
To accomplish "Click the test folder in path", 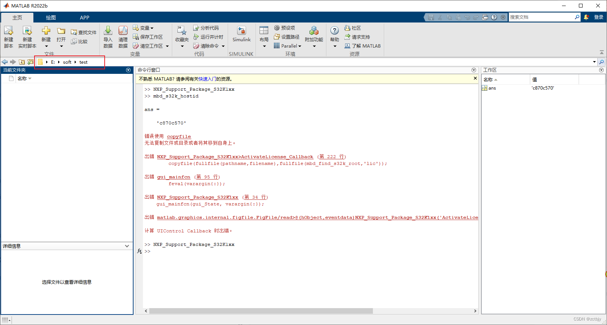I will (83, 62).
